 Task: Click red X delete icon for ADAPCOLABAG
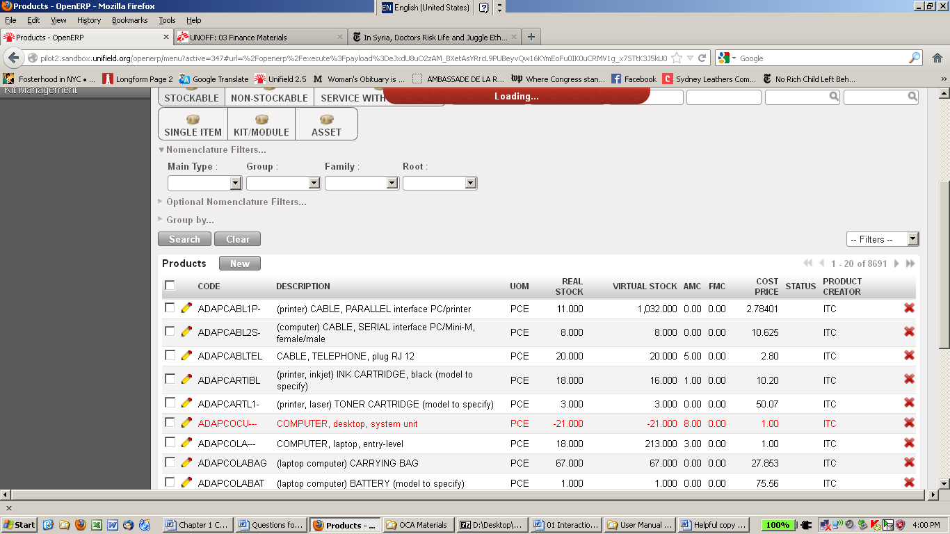pyautogui.click(x=909, y=463)
